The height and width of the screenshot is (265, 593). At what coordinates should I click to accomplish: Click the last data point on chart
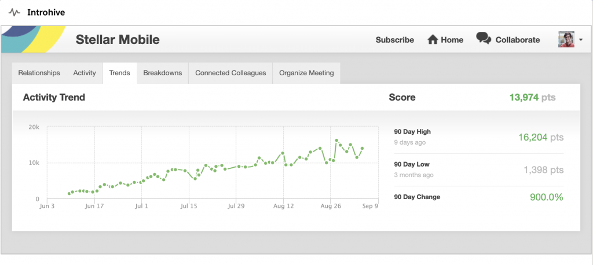click(x=363, y=149)
